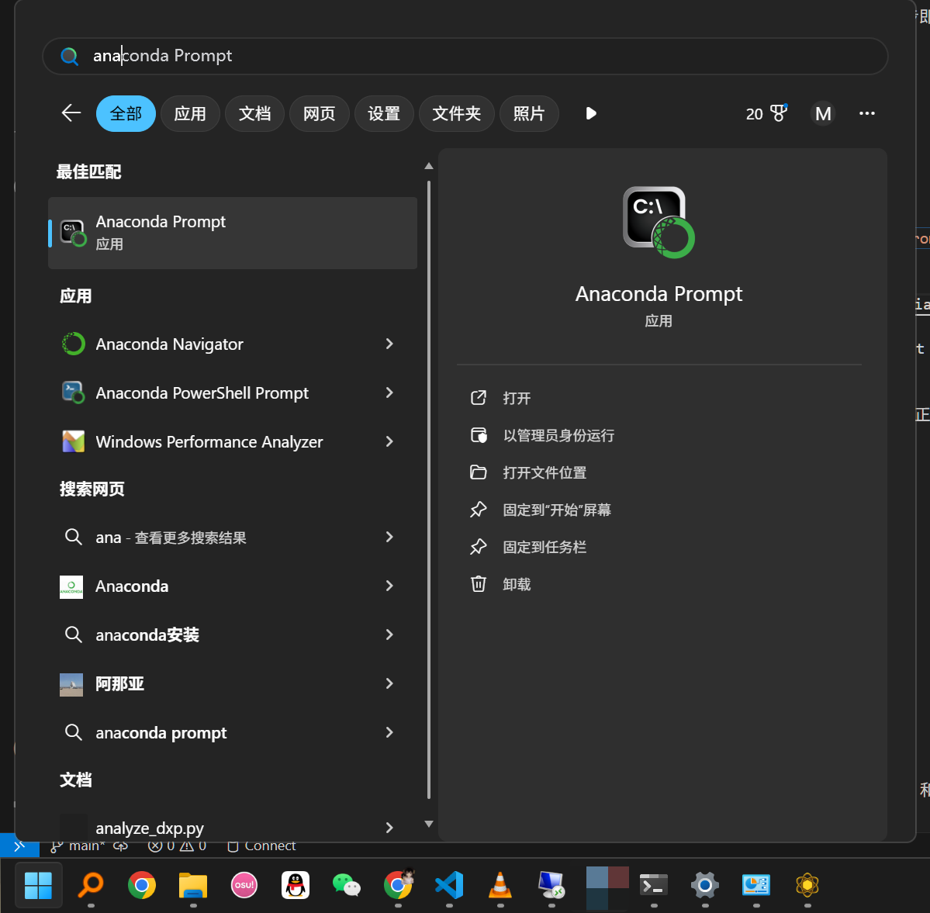930x913 pixels.
Task: Launch VLC media player from taskbar
Action: (500, 885)
